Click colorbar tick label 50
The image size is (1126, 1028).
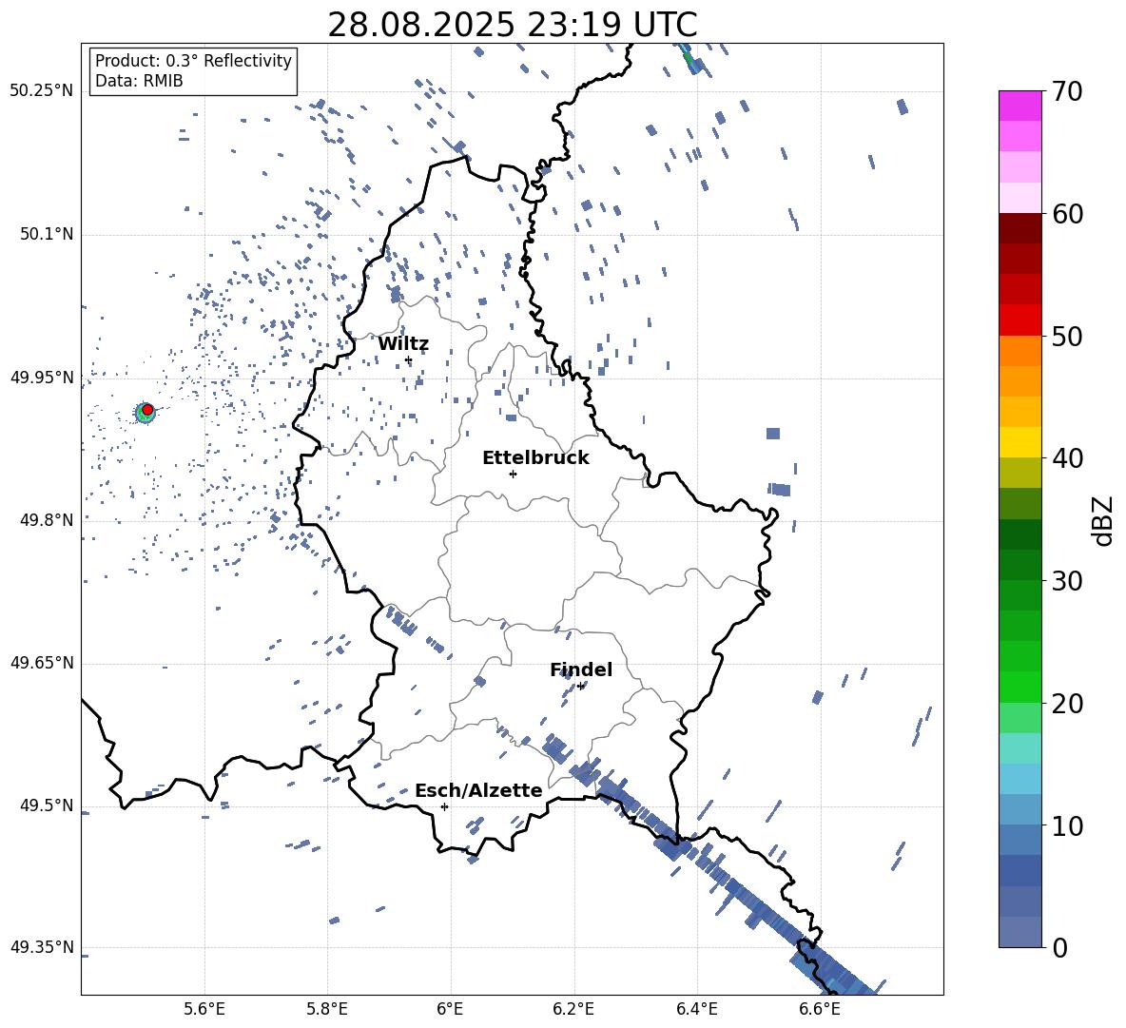coord(1067,337)
